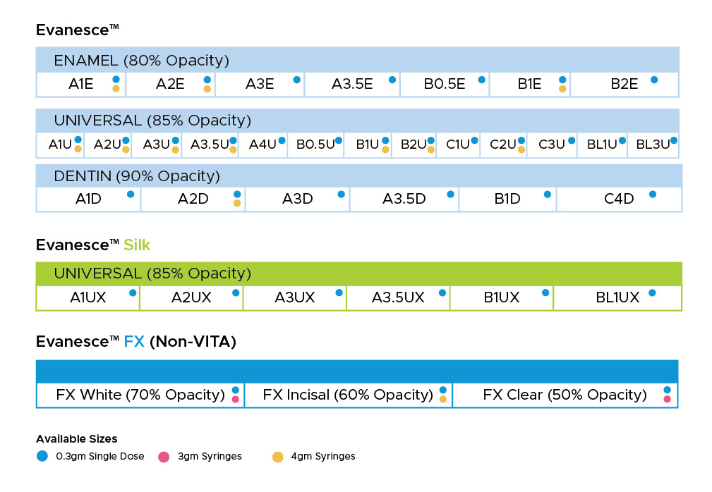Select the FX White (70% Opacity) label
The image size is (712, 492).
pos(140,395)
